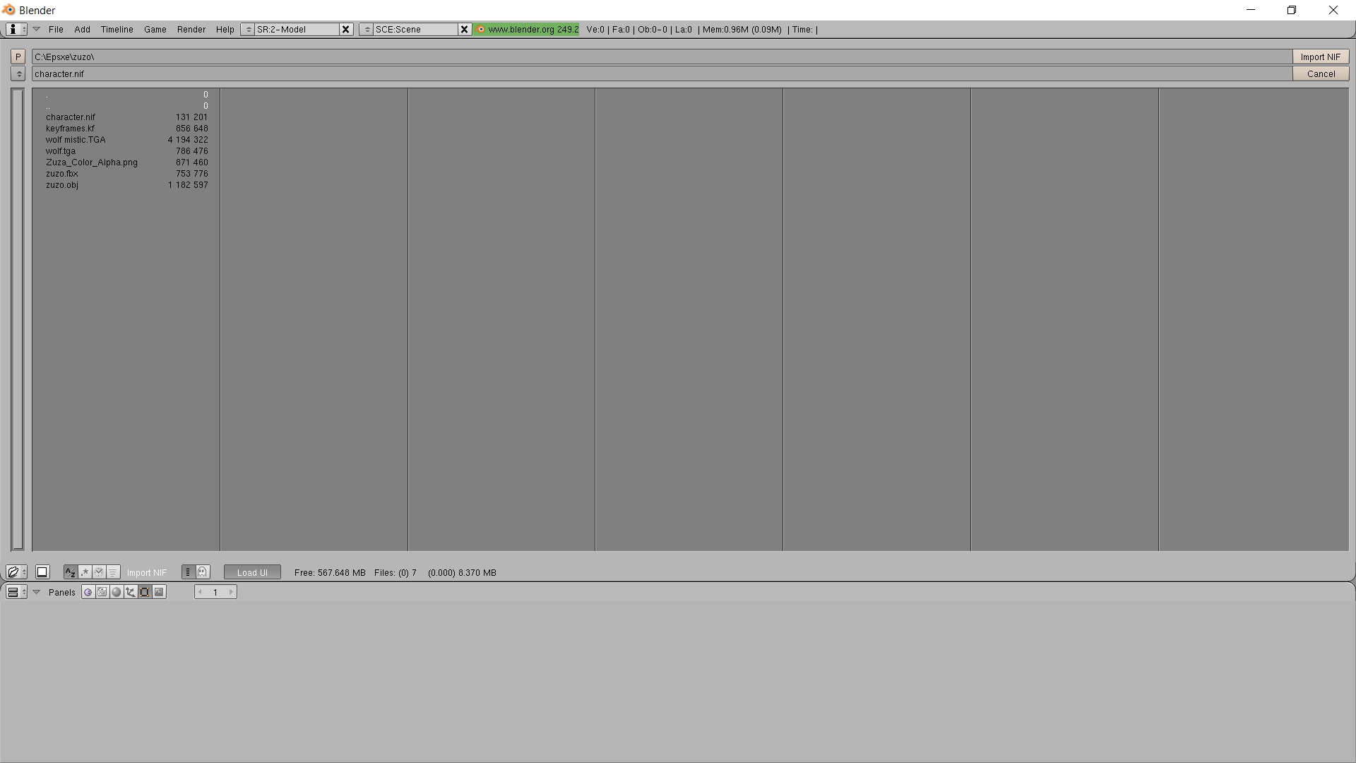The height and width of the screenshot is (763, 1356).
Task: Open the Render menu
Action: coord(191,29)
